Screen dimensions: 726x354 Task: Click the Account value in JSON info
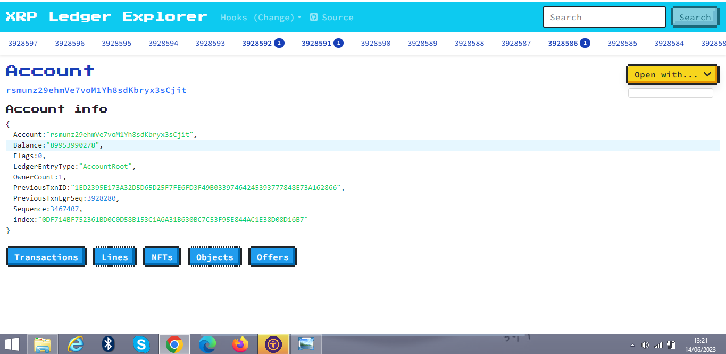(120, 135)
